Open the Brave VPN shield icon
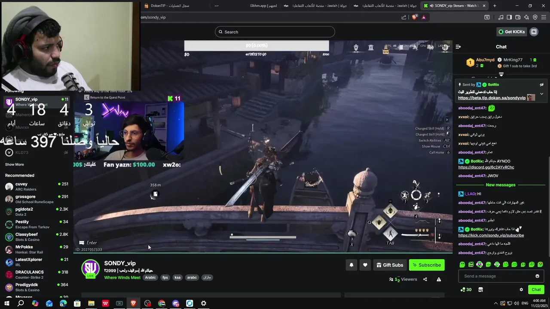Screen dimensions: 550x309 tap(535, 17)
